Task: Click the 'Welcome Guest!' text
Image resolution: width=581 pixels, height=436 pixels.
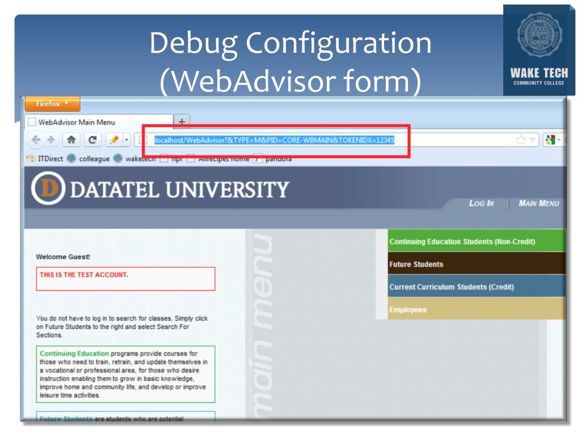Action: pos(63,257)
